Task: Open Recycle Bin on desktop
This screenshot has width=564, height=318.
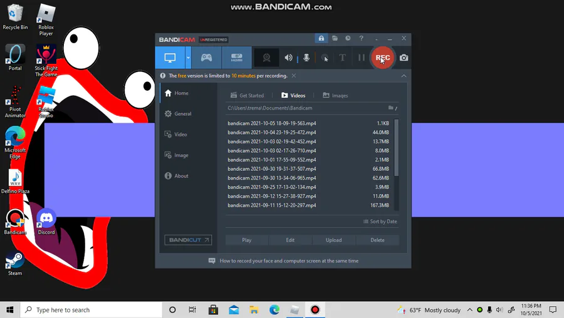Action: [15, 18]
